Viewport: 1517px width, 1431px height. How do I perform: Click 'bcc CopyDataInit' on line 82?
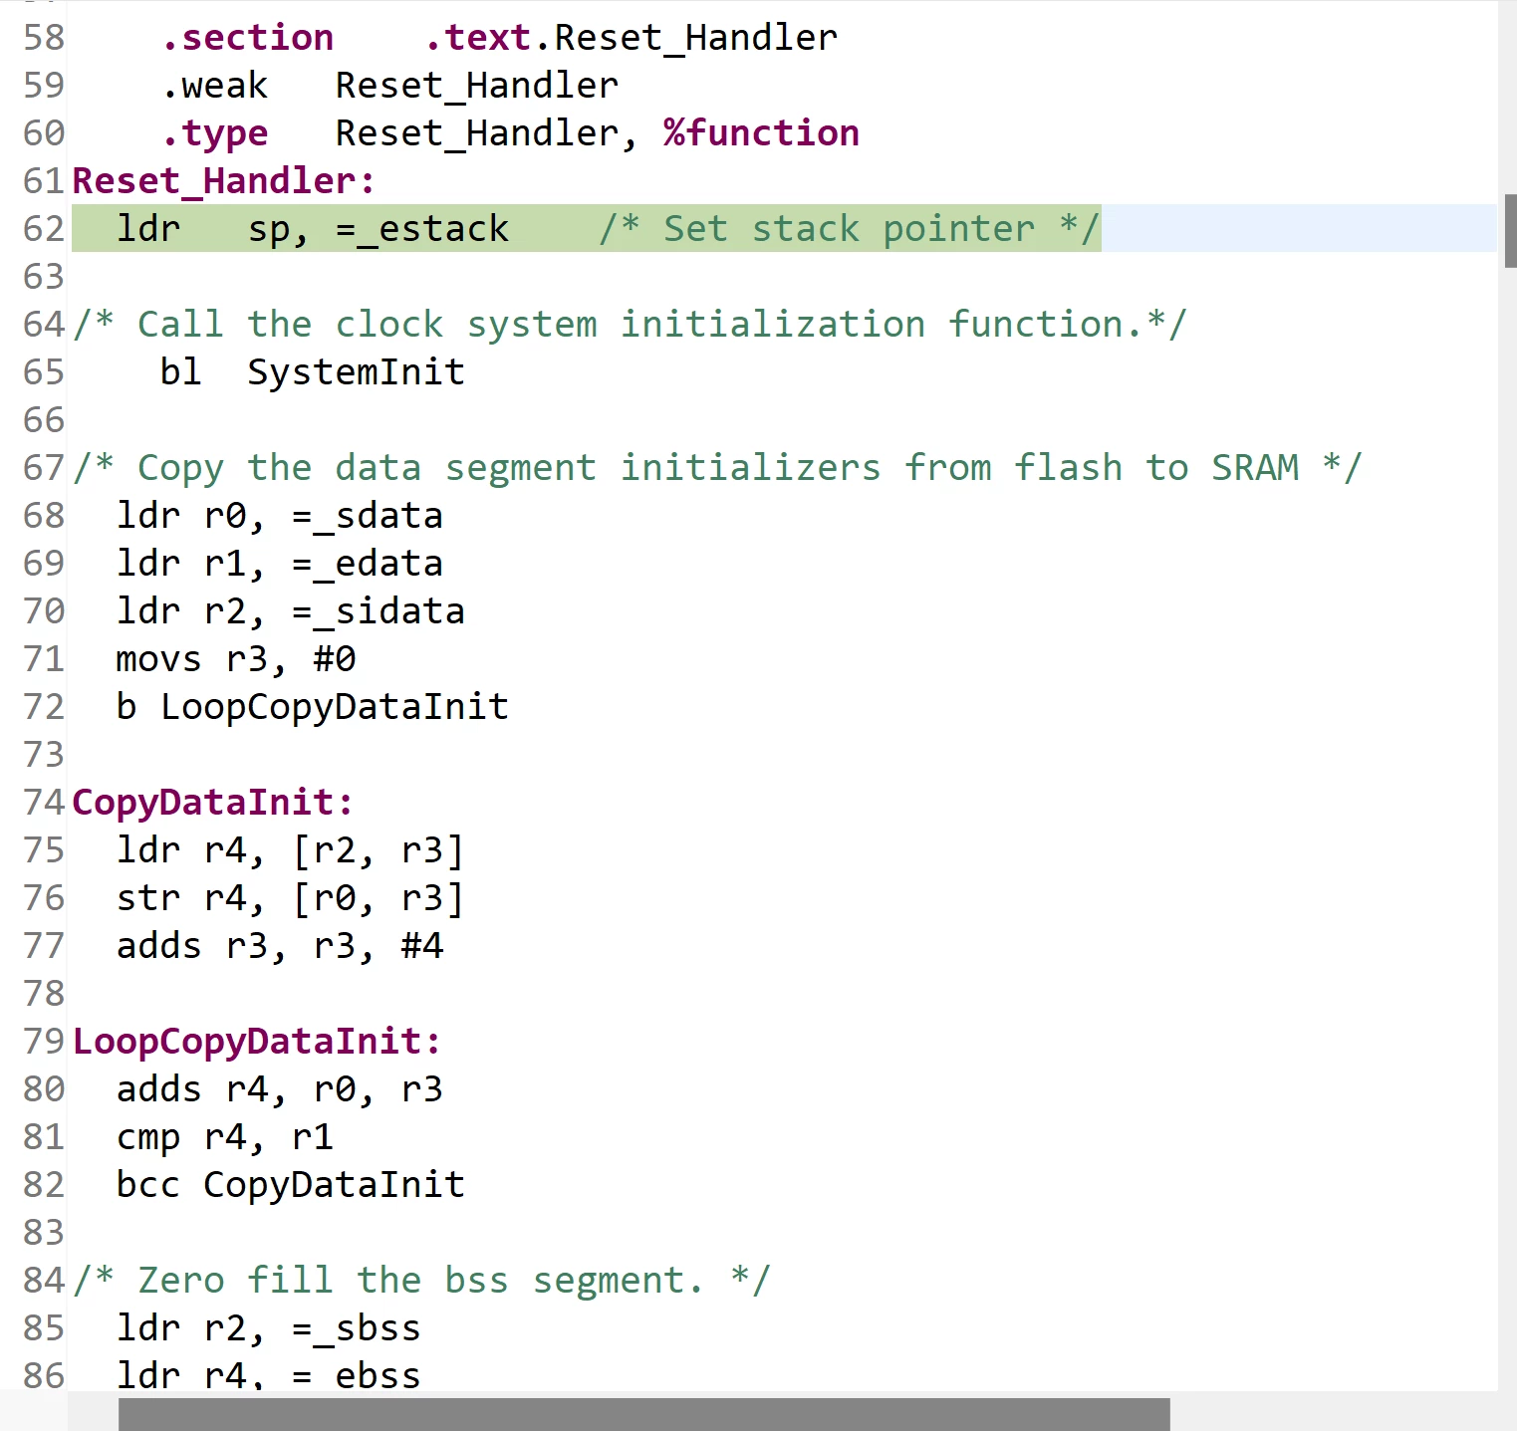pyautogui.click(x=291, y=1184)
